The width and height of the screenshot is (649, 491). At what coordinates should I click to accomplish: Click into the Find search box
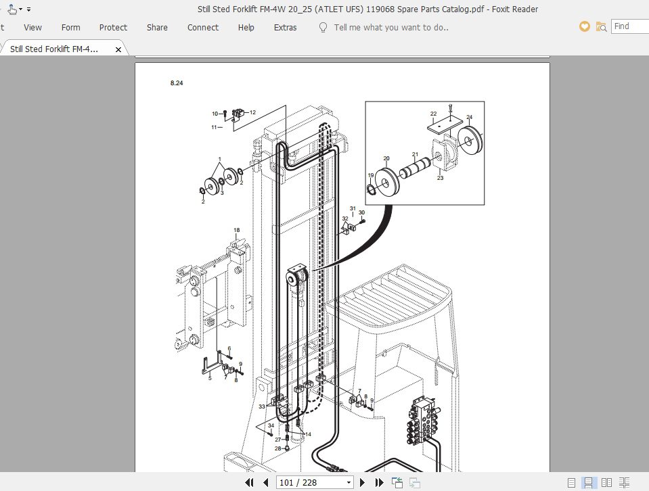point(630,26)
